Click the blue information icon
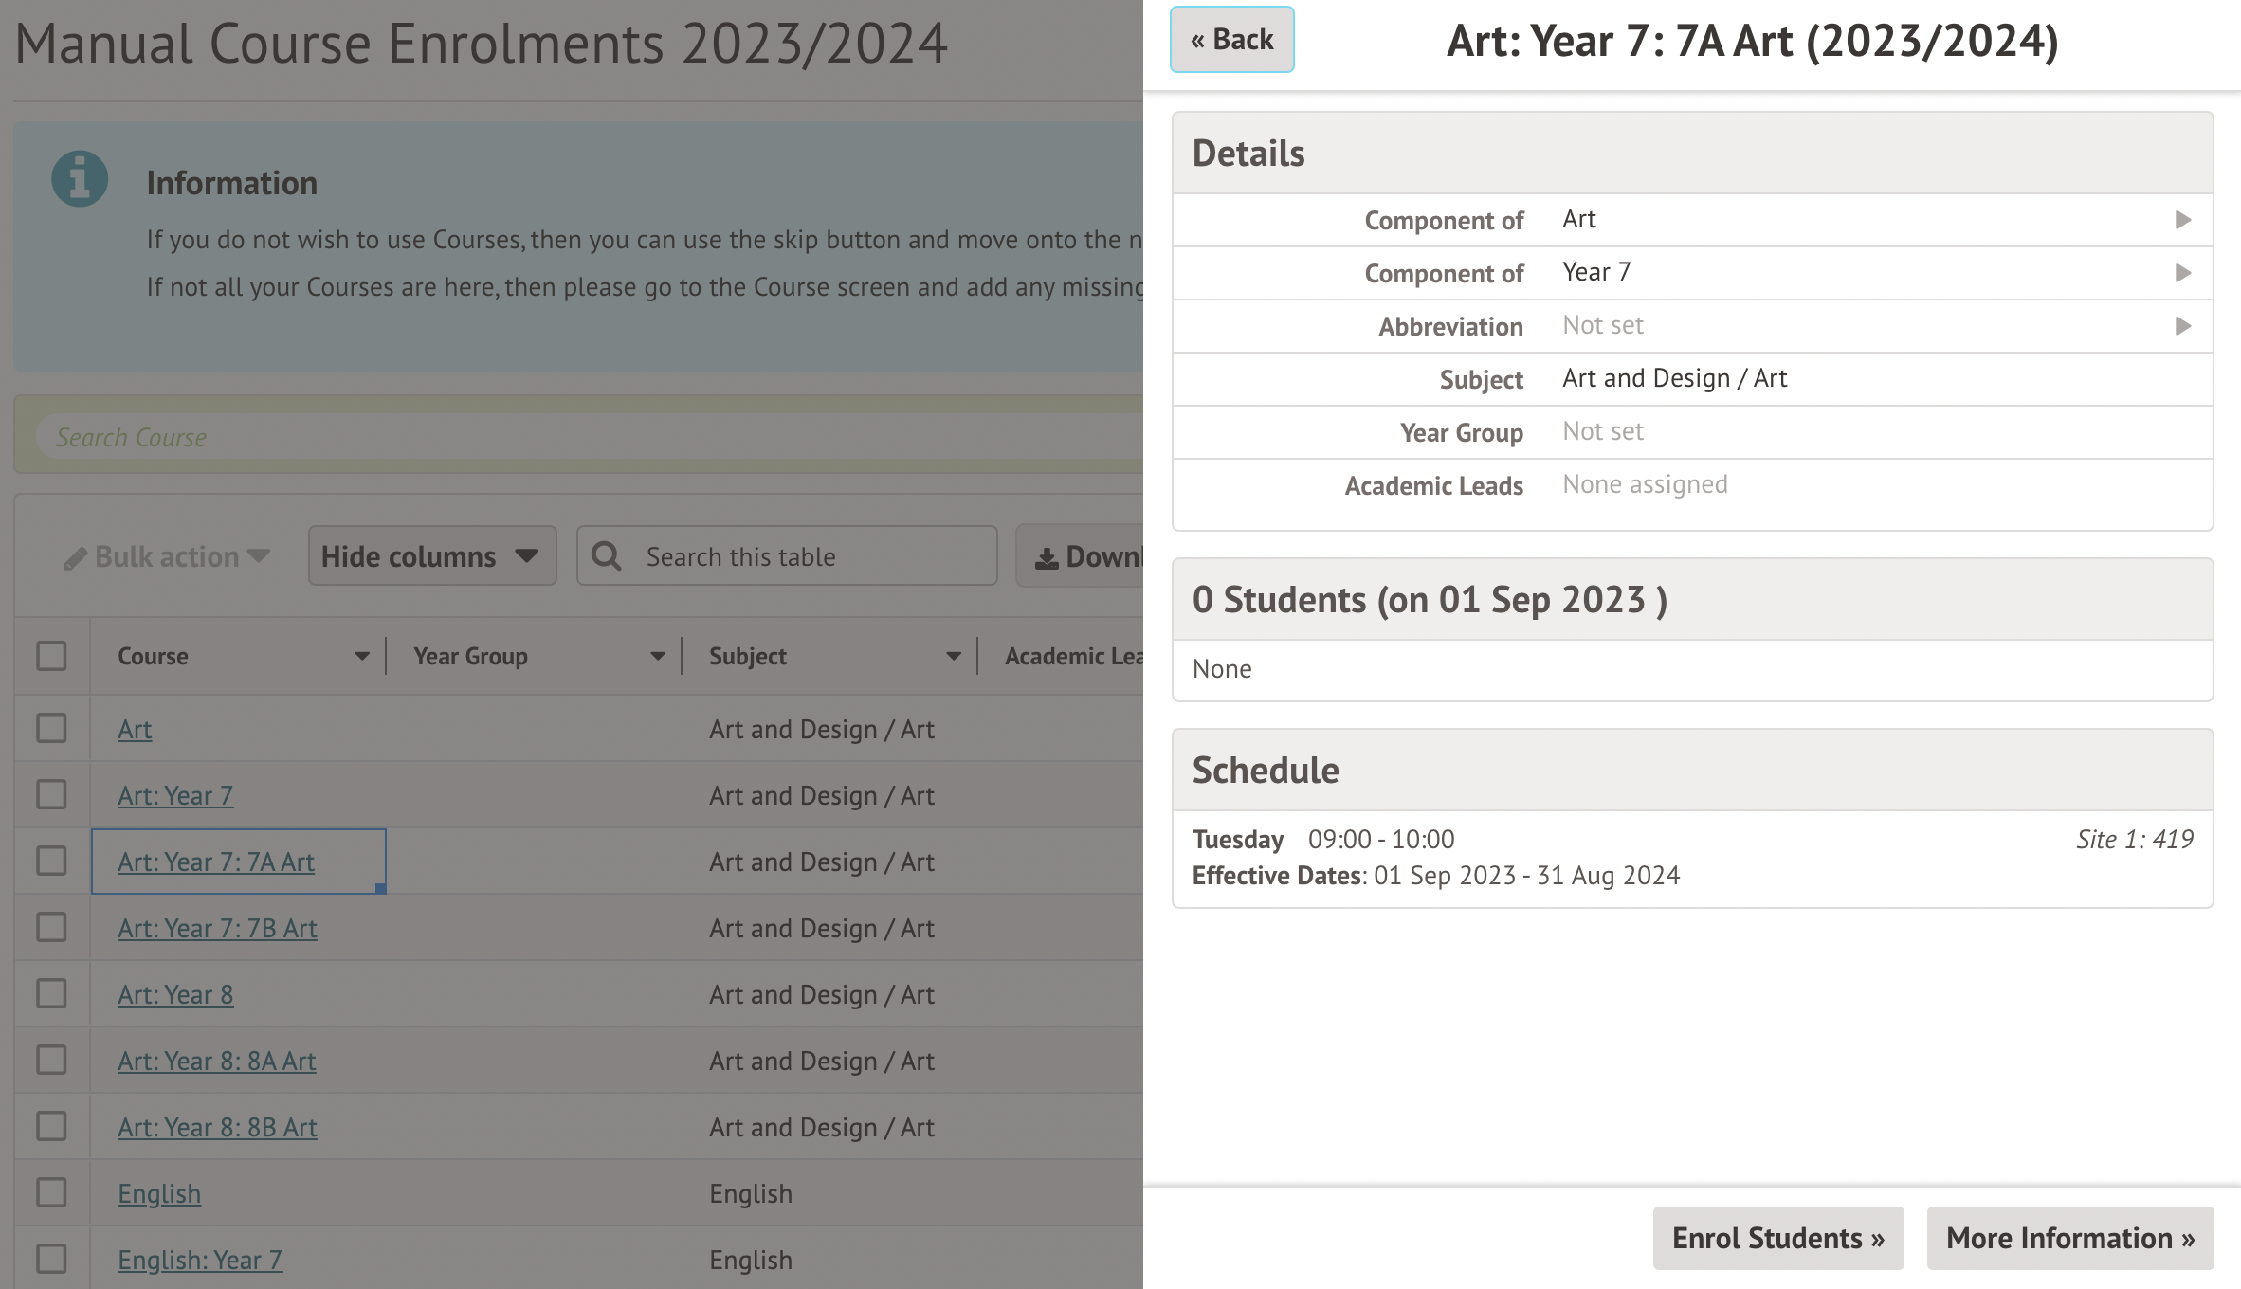This screenshot has height=1289, width=2241. (80, 179)
